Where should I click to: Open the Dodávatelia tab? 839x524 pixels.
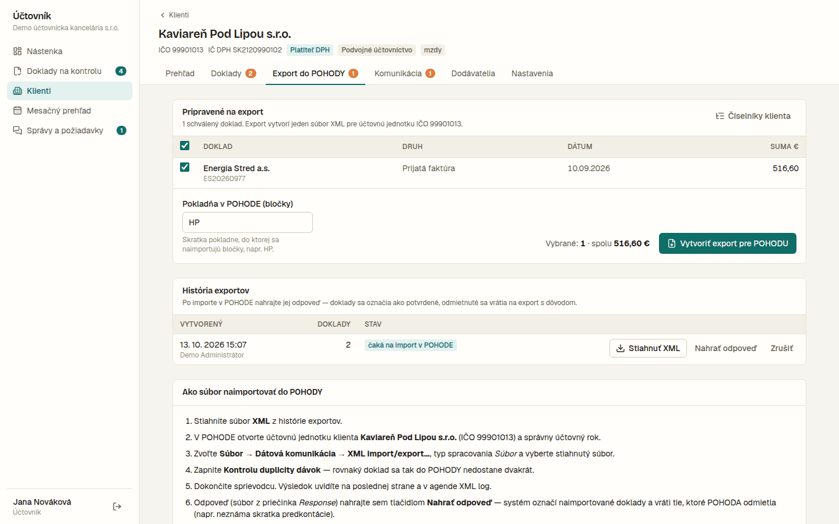[x=473, y=73]
